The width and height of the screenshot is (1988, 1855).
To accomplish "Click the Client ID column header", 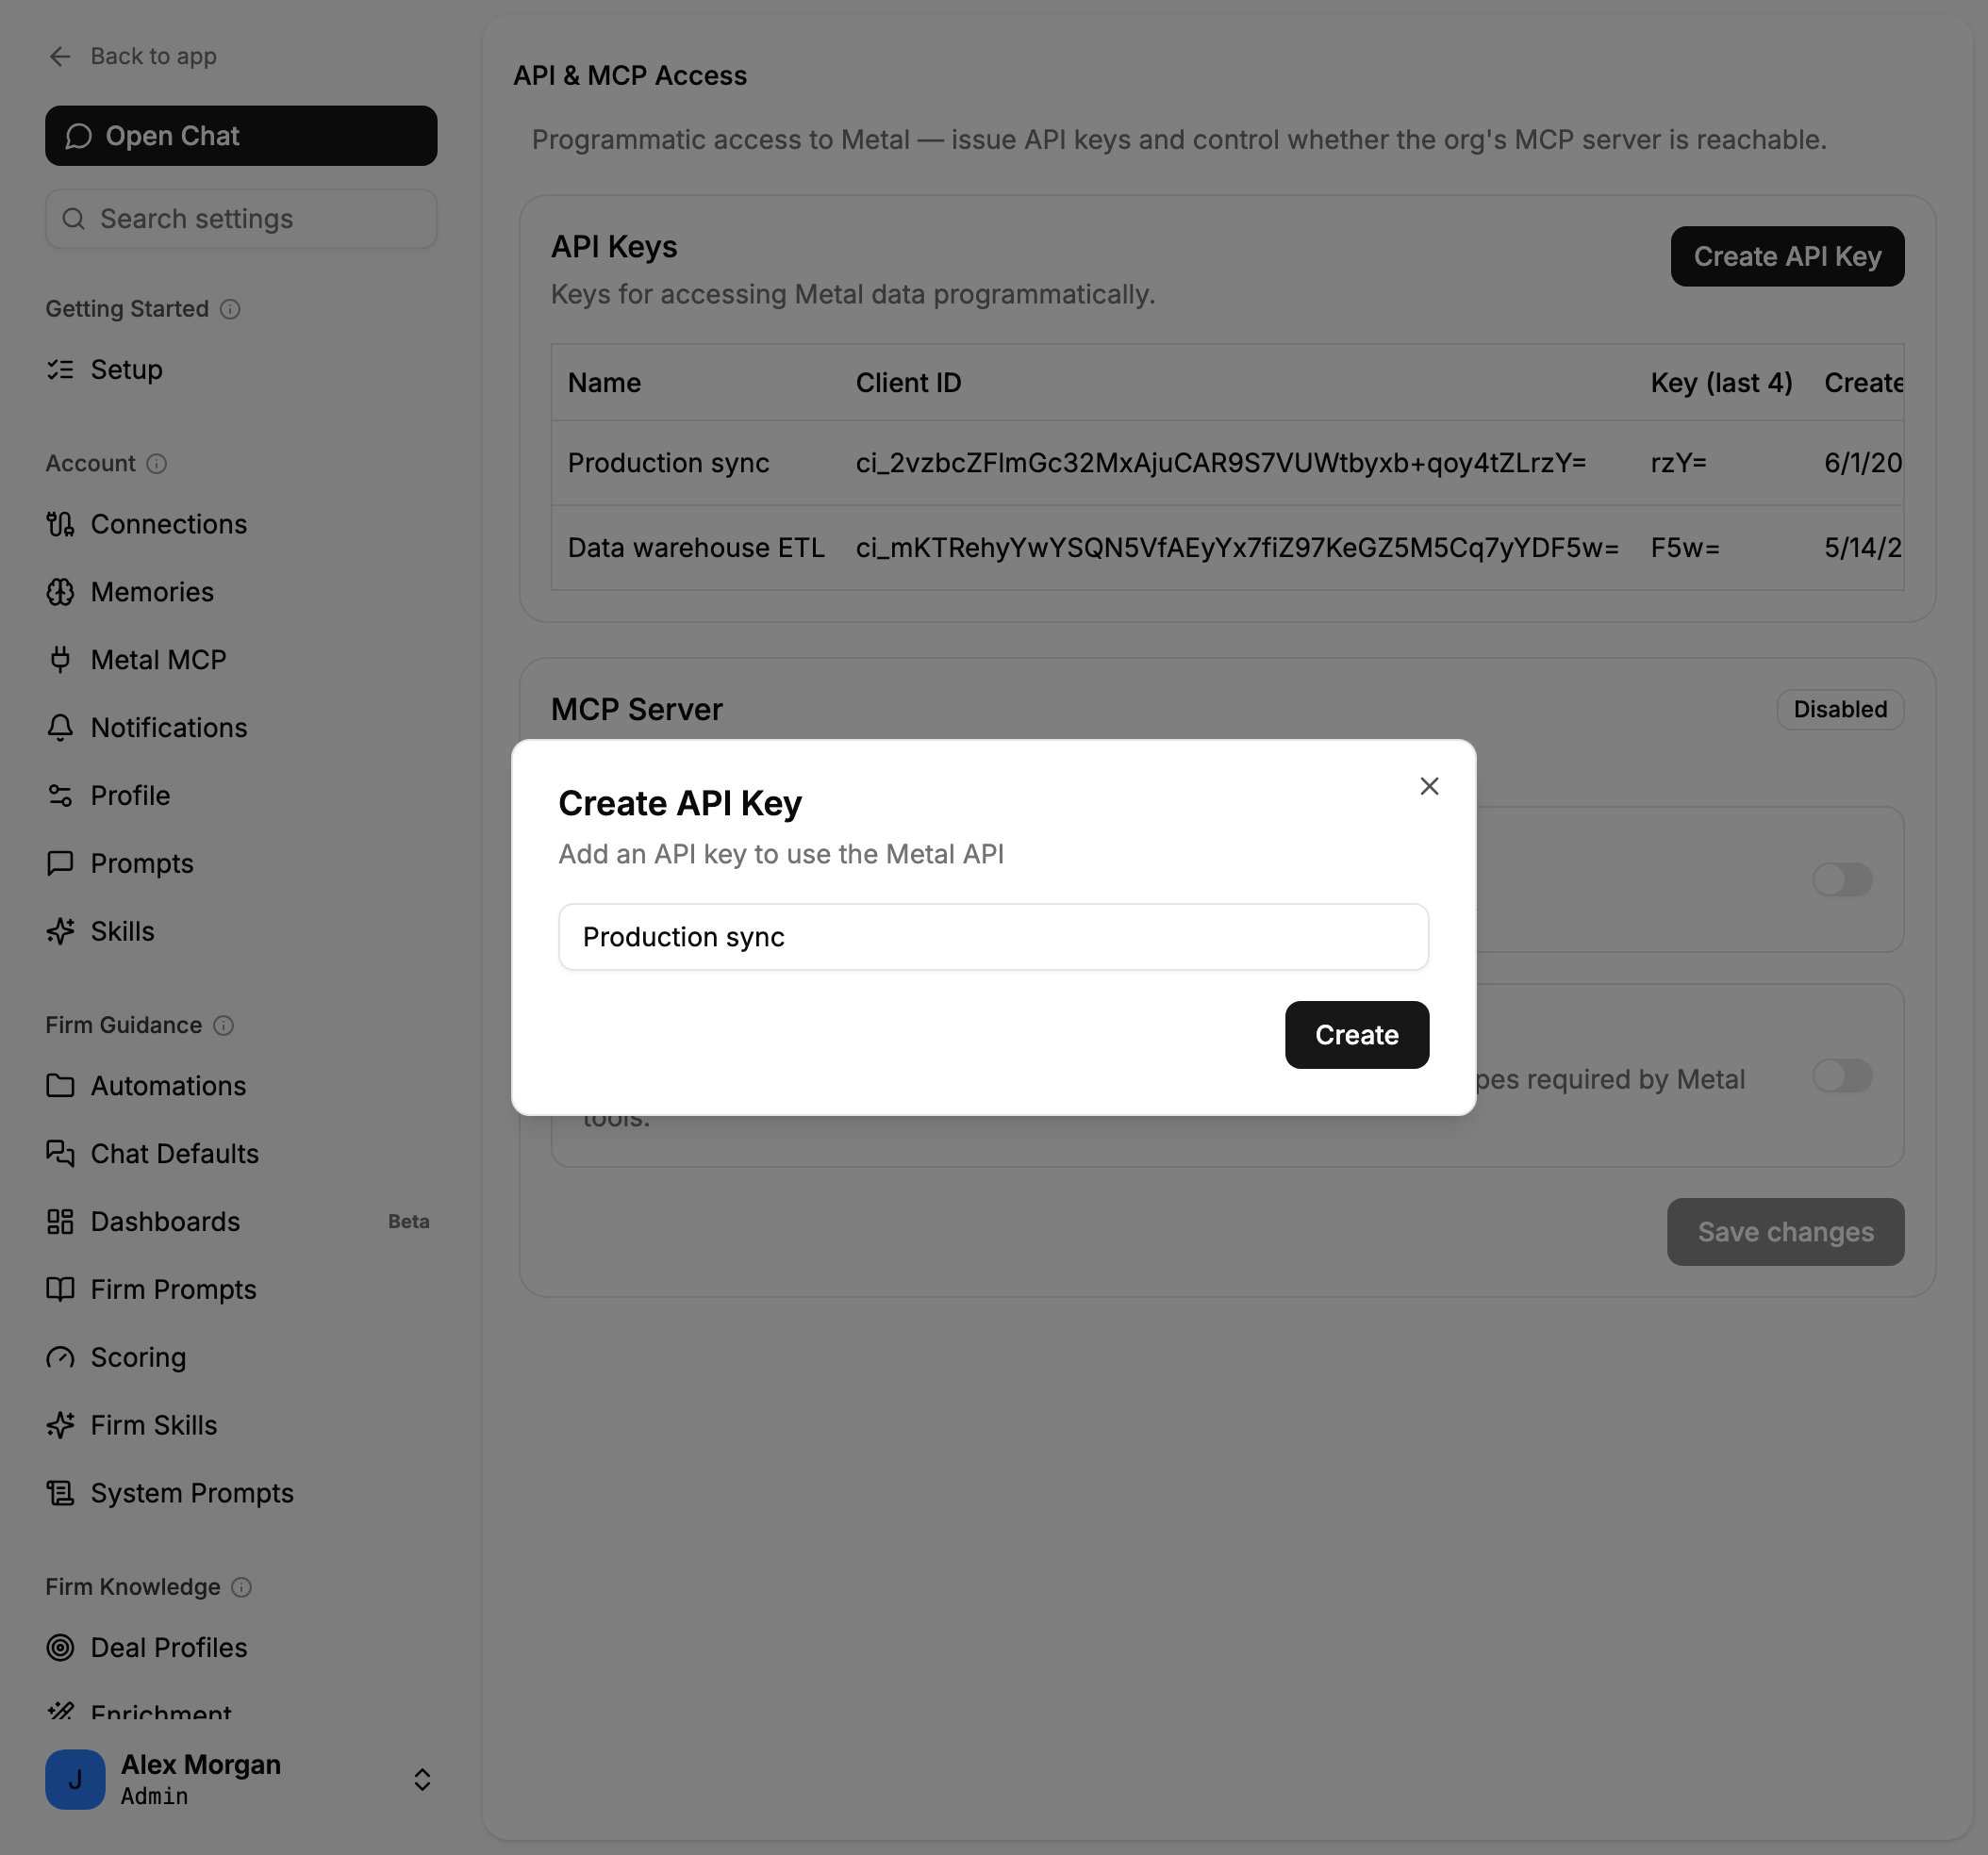I will point(908,383).
